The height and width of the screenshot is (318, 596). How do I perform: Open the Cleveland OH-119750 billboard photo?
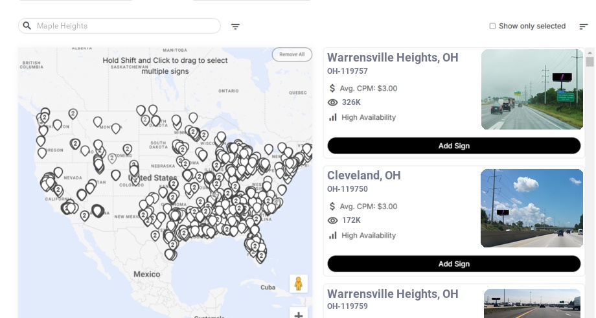(x=532, y=208)
